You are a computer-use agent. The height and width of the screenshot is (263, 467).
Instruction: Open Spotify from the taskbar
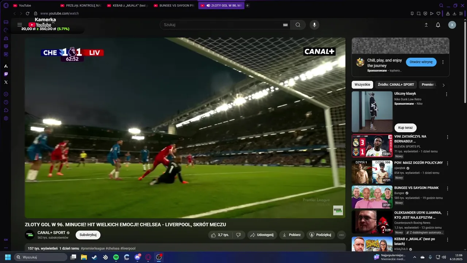[x=116, y=257]
